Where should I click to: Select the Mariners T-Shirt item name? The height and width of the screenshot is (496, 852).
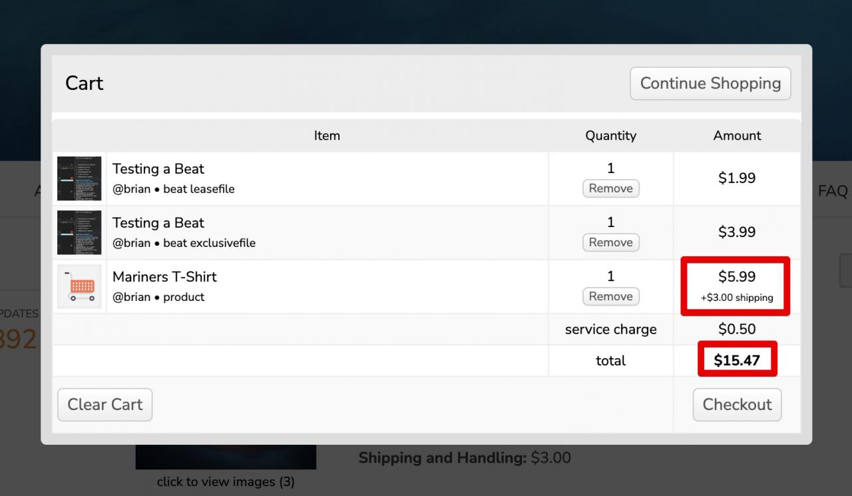(x=164, y=277)
